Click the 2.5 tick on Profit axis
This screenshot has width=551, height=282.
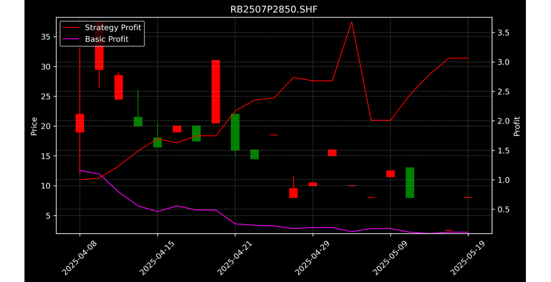pyautogui.click(x=503, y=91)
